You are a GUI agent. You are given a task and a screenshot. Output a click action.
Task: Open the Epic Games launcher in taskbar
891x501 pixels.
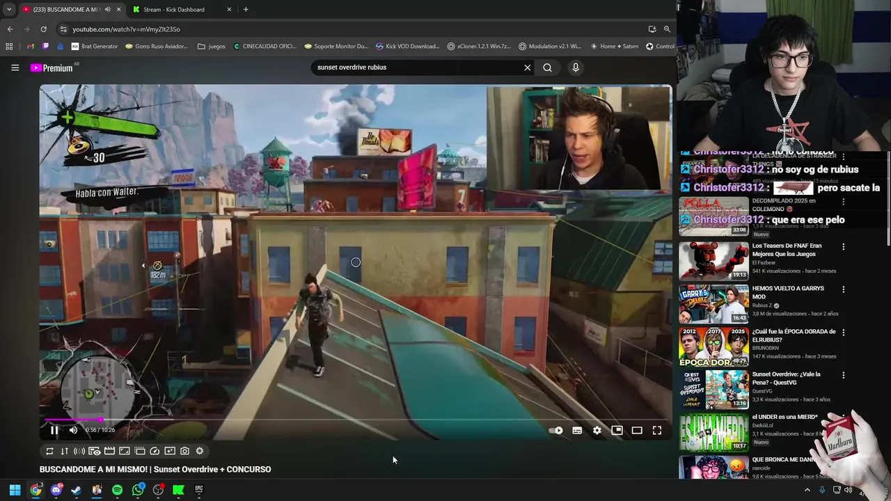click(x=199, y=490)
